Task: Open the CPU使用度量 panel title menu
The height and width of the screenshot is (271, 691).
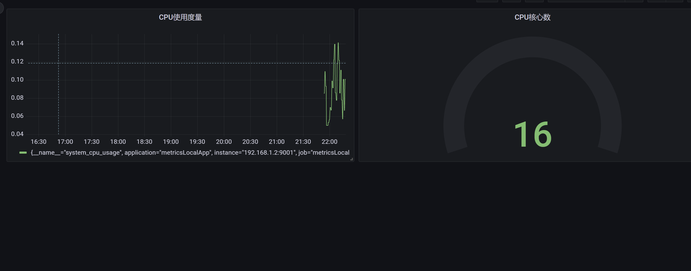Action: pos(180,17)
